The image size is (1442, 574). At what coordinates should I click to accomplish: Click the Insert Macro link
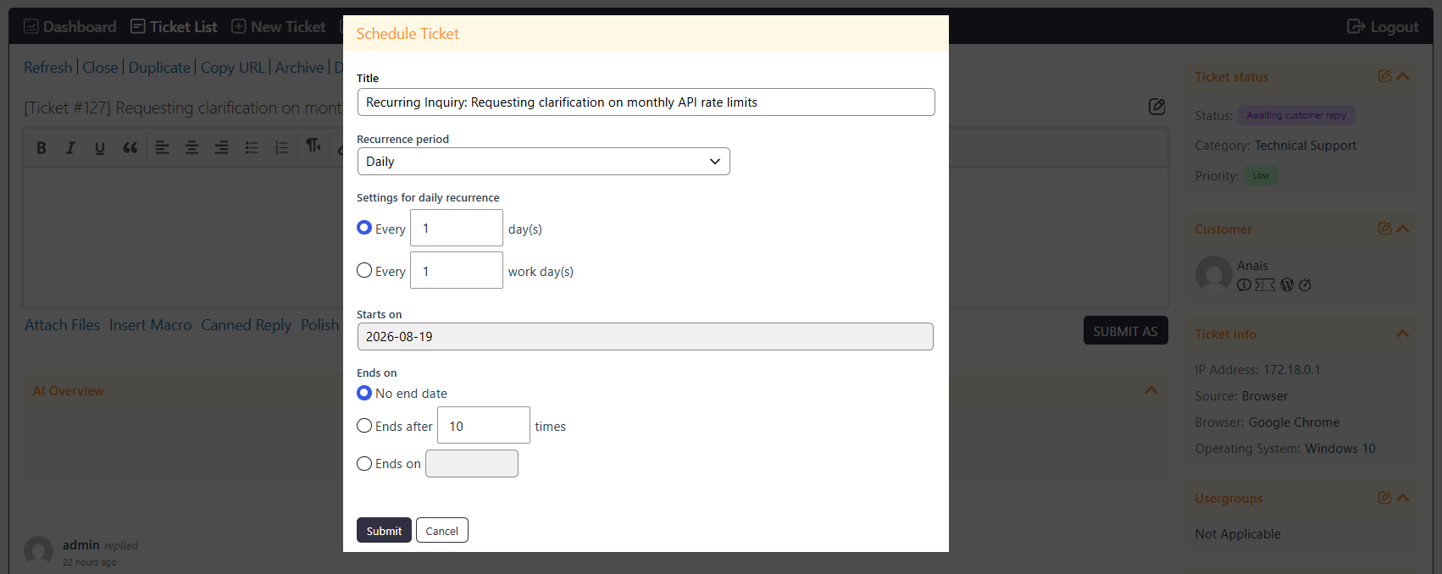(151, 325)
